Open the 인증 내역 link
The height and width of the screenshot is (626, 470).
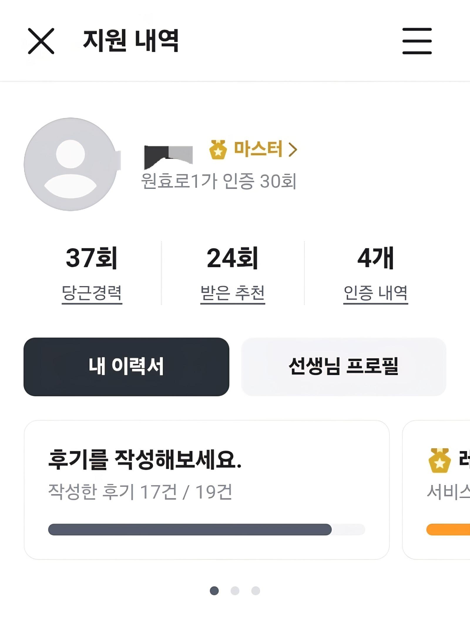[x=376, y=293]
